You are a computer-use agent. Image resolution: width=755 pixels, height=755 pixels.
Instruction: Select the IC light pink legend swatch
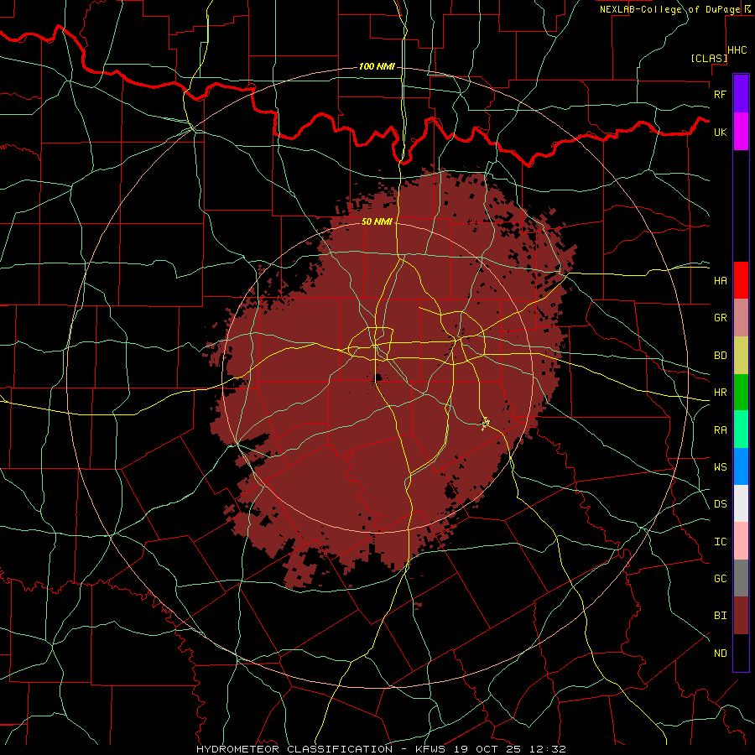(x=741, y=541)
